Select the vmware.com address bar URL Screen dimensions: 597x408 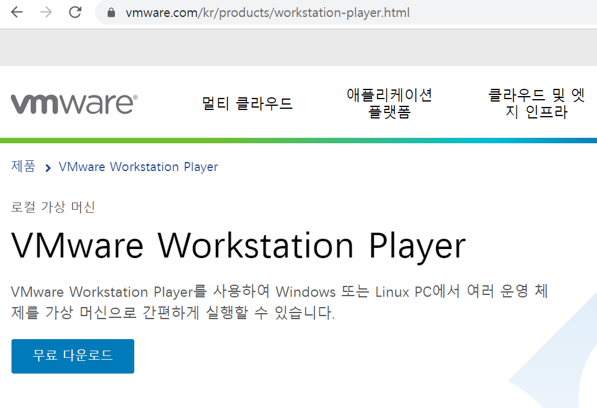tap(268, 13)
